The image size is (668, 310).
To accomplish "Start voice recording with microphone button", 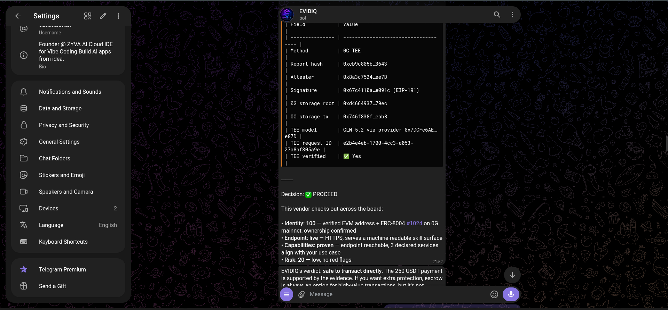I will pyautogui.click(x=511, y=294).
